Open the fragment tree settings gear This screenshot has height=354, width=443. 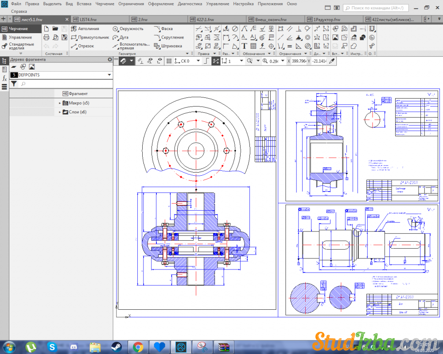click(x=110, y=60)
